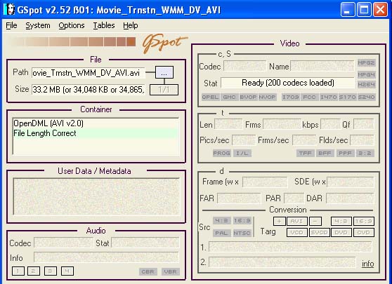The width and height of the screenshot is (392, 284).
Task: Click the TFF field order indicator
Action: point(306,153)
